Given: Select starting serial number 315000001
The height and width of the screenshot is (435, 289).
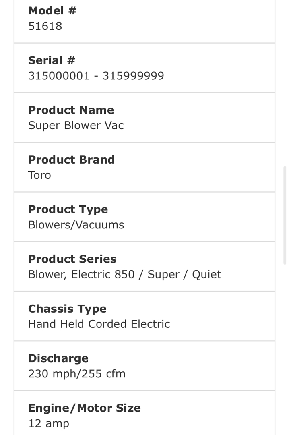Looking at the screenshot, I should (59, 76).
